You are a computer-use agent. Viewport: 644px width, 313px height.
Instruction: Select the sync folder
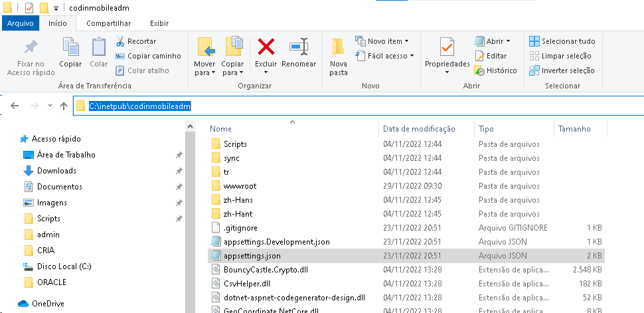[232, 158]
